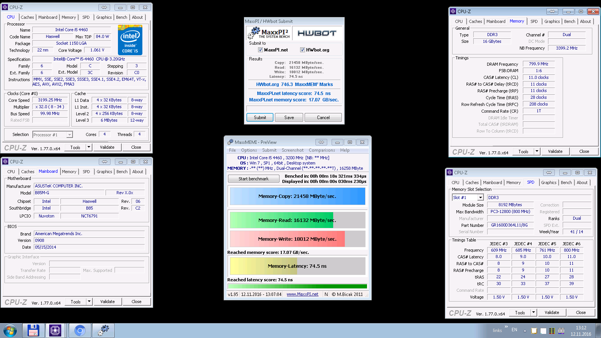The height and width of the screenshot is (338, 601).
Task: Switch to Graphics tab in CPU-Z Memory window
Action: [x=552, y=21]
